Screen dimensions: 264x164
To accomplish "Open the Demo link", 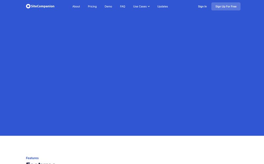I will (x=108, y=6).
